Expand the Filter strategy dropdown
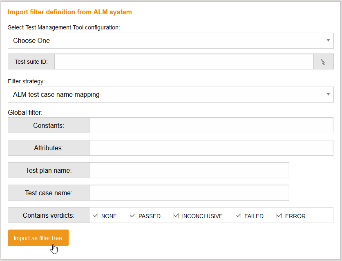This screenshot has height=261, width=342. 170,94
